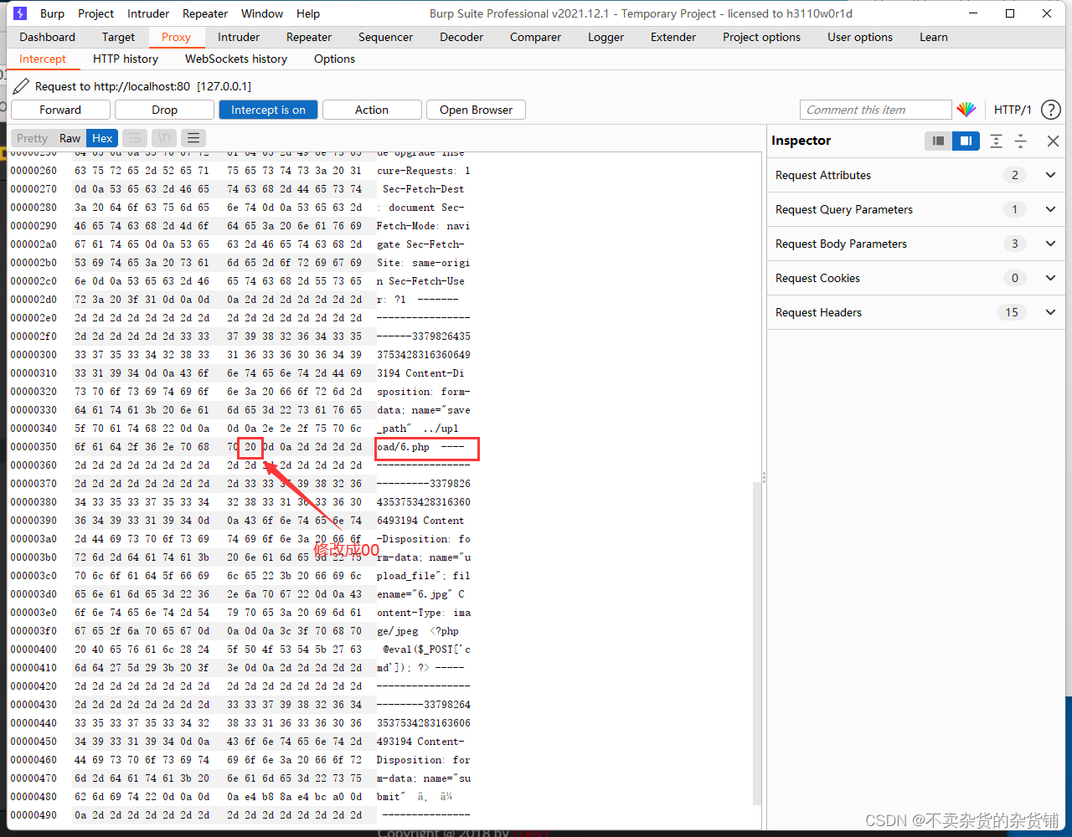This screenshot has width=1072, height=837.
Task: Click the Request Headers count badge 15
Action: tap(1012, 312)
